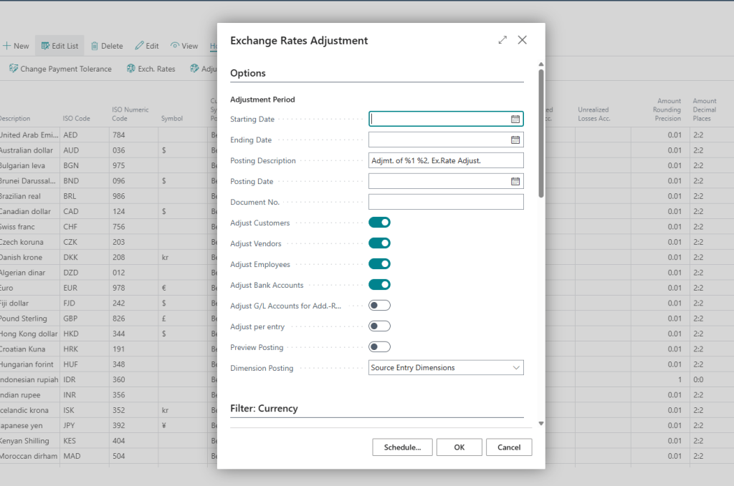Open Exch. Rates action
Image resolution: width=734 pixels, height=486 pixels.
click(x=151, y=69)
